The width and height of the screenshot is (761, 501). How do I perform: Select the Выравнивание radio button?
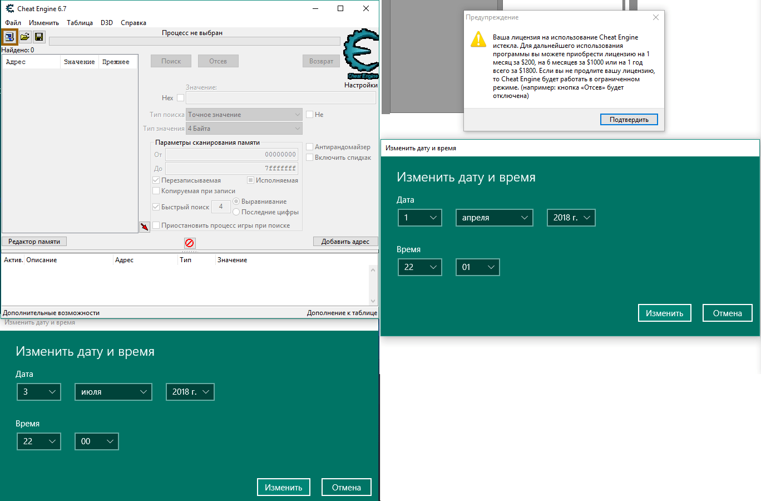(236, 202)
